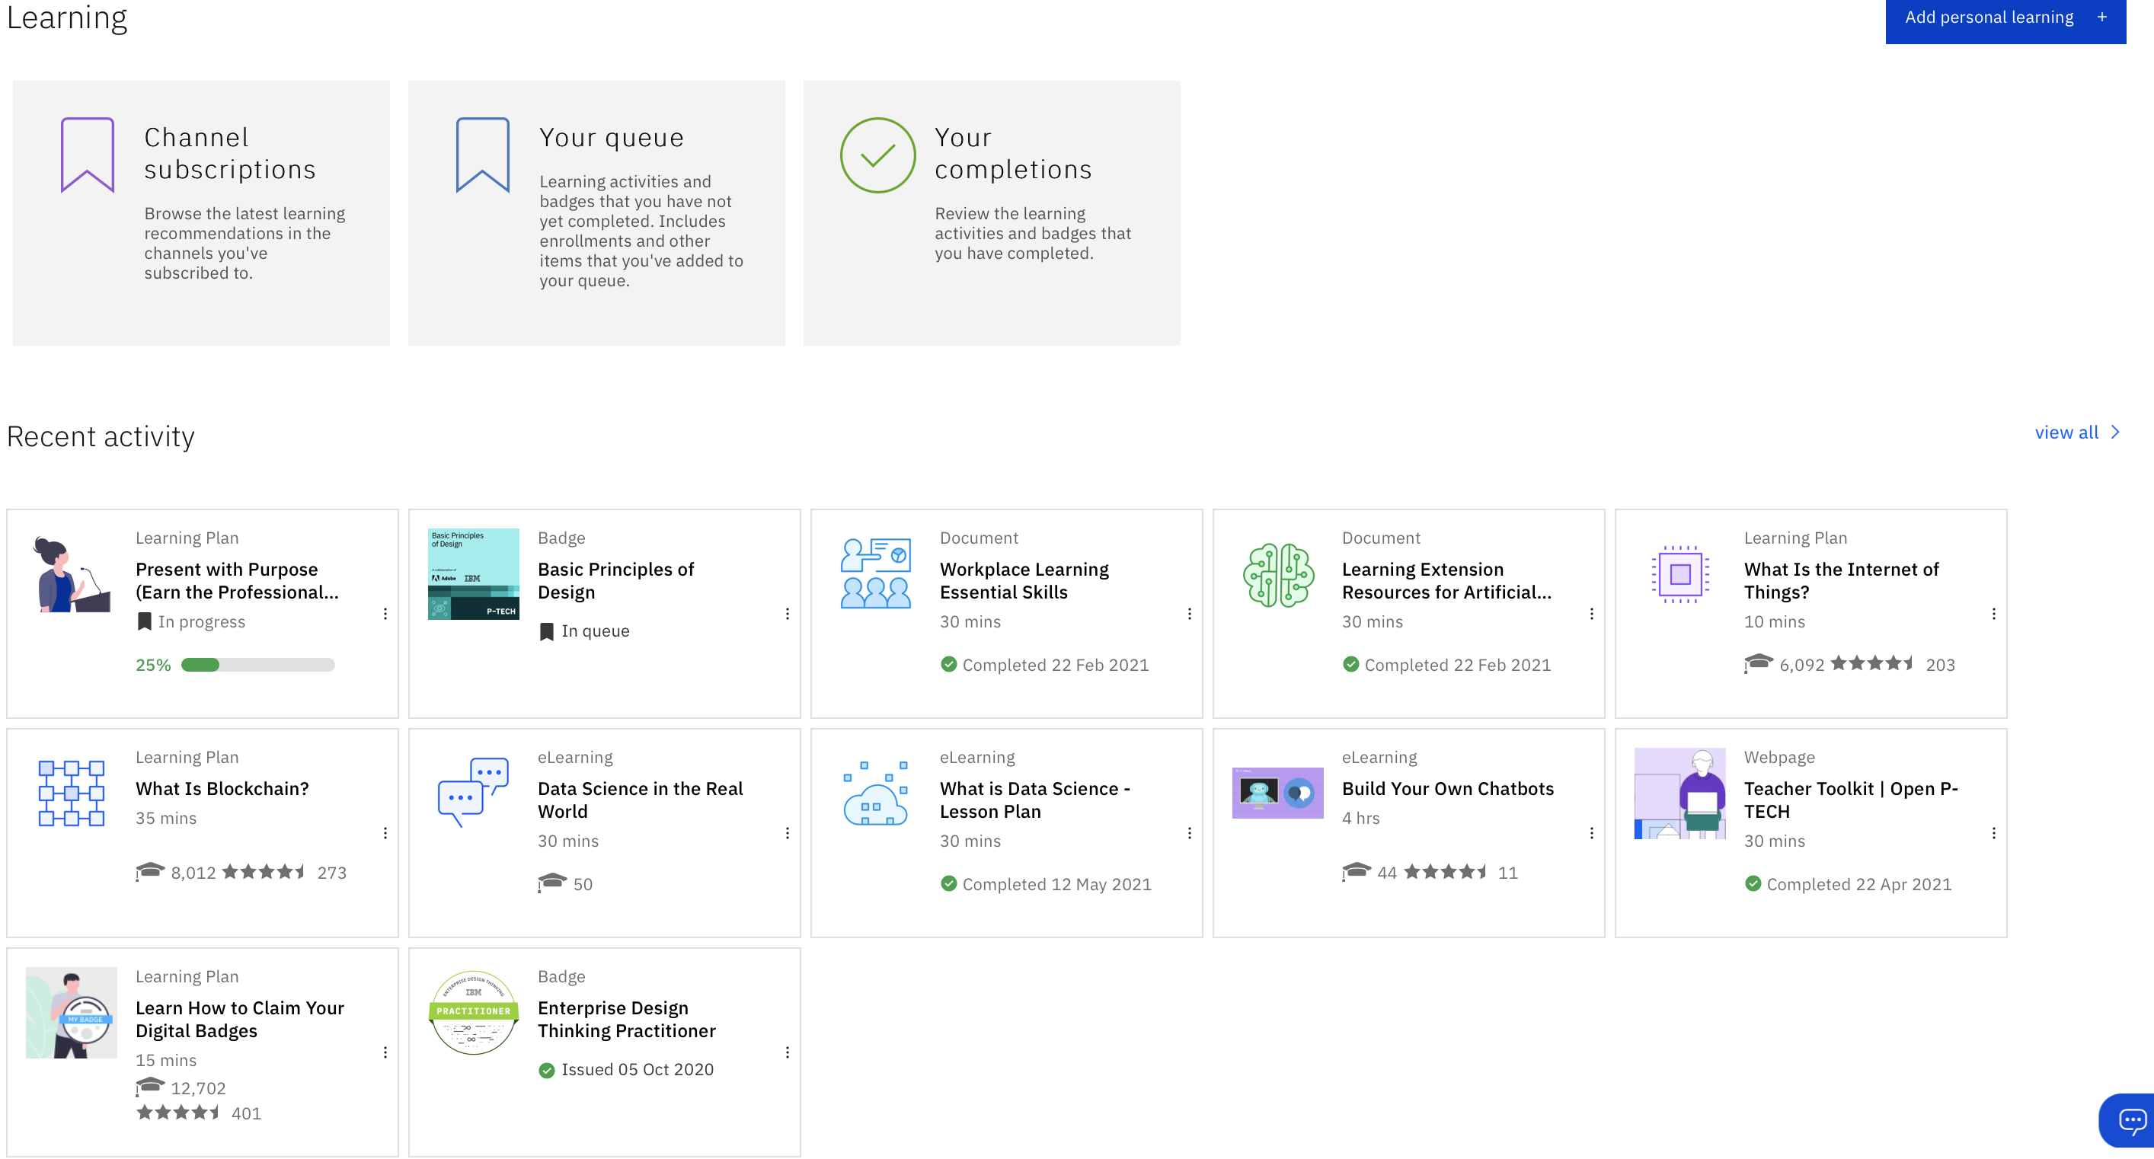Click the star rating on What Is Blockchain? card

(263, 872)
